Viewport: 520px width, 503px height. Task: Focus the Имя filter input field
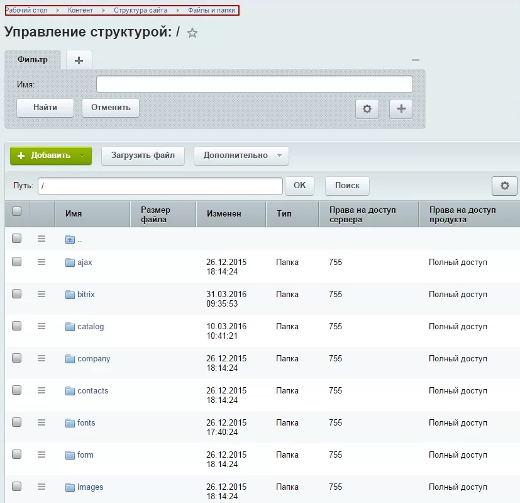(255, 84)
